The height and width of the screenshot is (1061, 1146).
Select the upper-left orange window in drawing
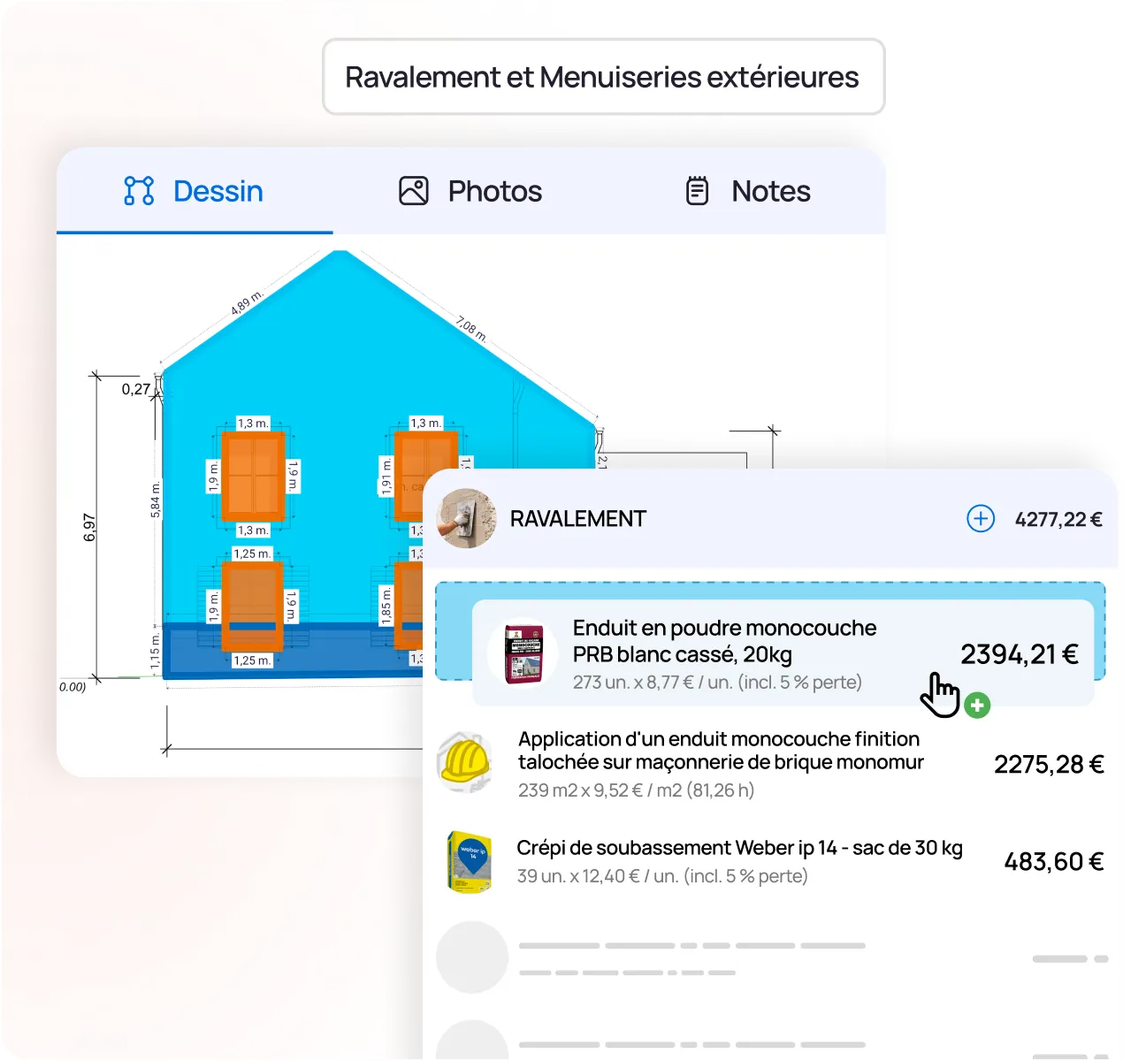click(253, 476)
